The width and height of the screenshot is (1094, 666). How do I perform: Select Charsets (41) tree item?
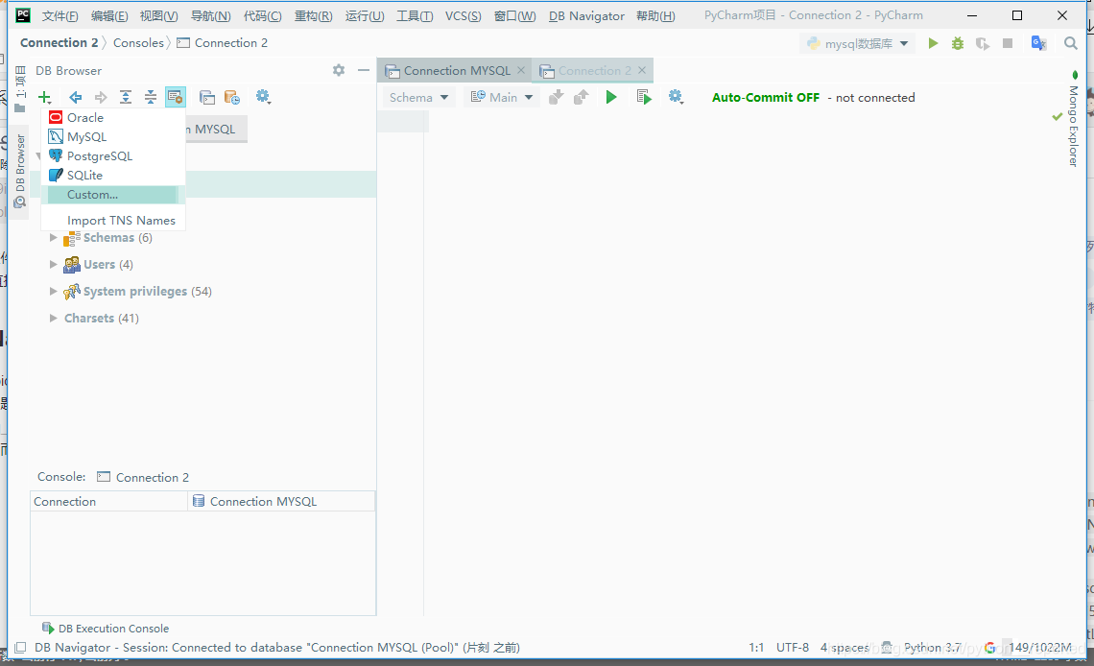coord(101,318)
